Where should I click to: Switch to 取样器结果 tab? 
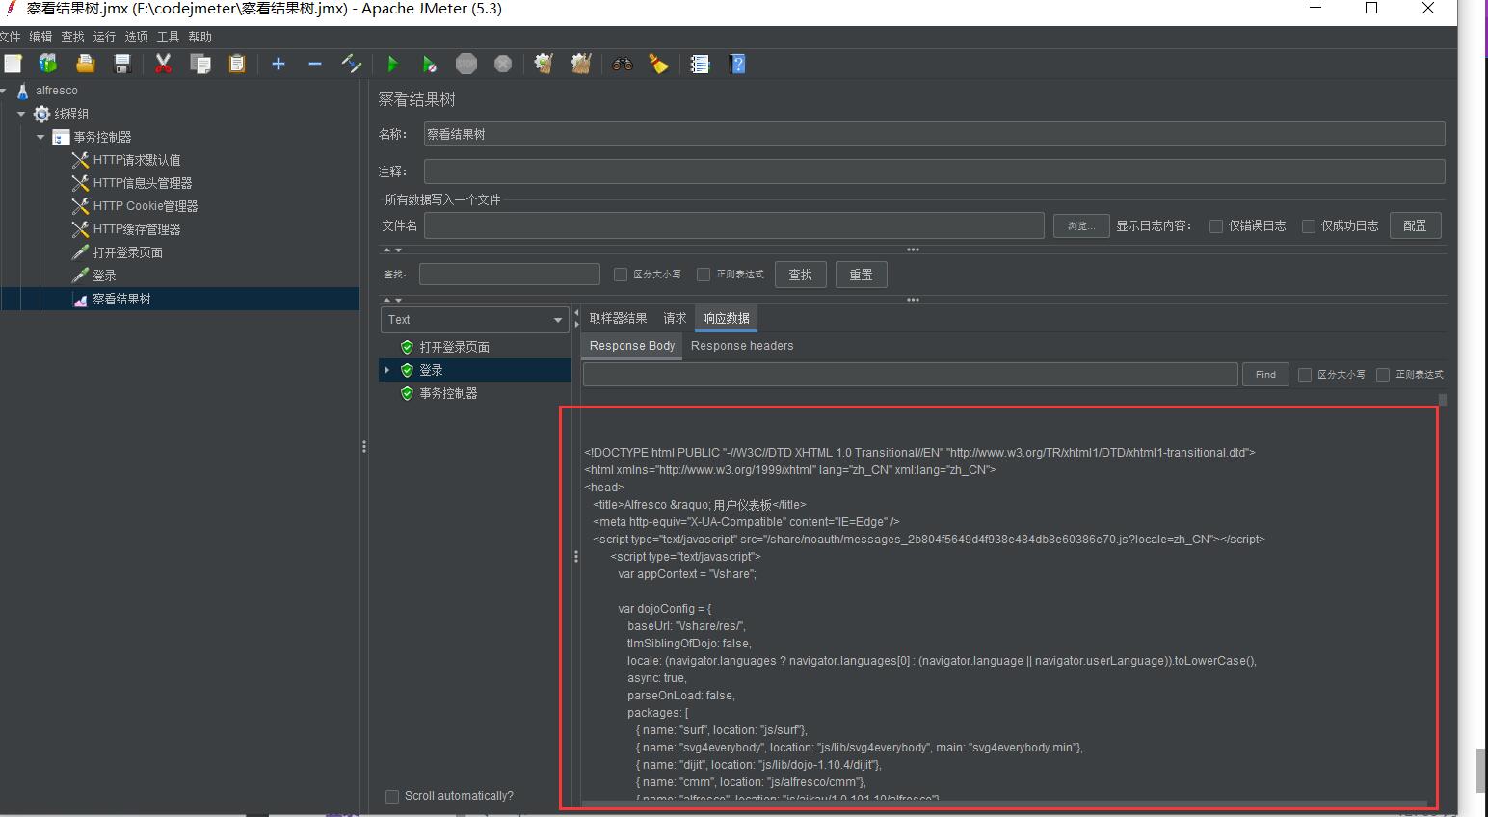(618, 319)
